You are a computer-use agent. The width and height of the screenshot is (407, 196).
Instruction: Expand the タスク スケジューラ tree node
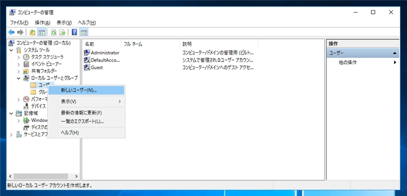point(19,57)
